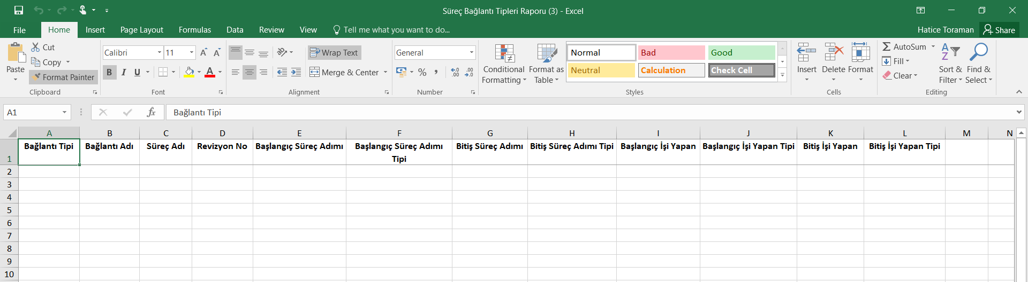
Task: Toggle Wrap Text for the cell
Action: tap(334, 52)
